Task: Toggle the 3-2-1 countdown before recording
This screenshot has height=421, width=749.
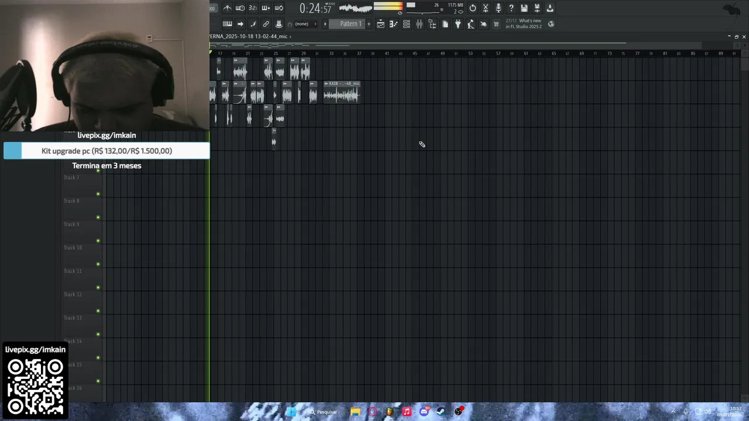Action: (253, 8)
